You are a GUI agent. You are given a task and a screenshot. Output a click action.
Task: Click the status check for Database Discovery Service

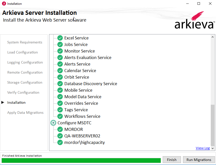pyautogui.click(x=60, y=84)
